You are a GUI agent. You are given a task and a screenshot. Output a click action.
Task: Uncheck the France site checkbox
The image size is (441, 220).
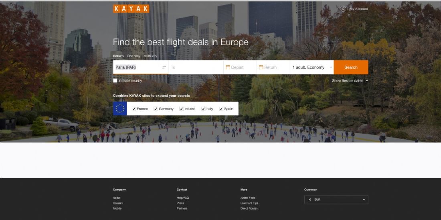[x=134, y=108]
